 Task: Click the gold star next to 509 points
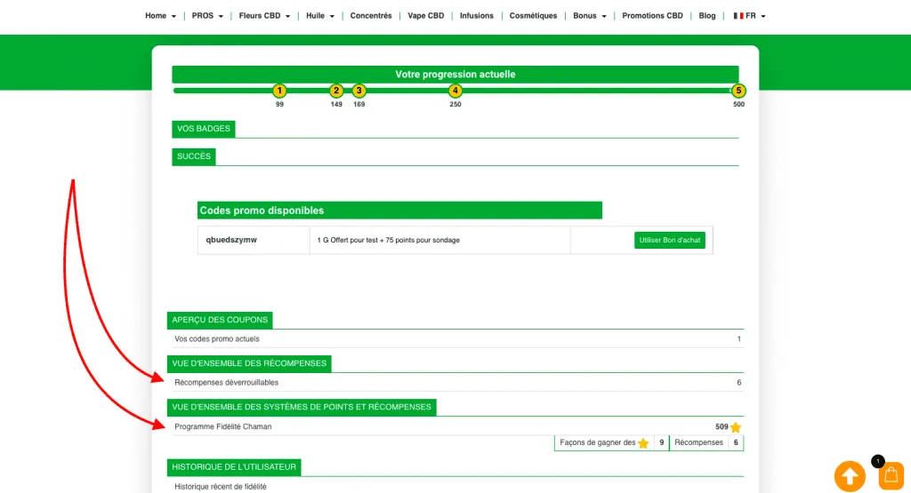click(x=736, y=427)
